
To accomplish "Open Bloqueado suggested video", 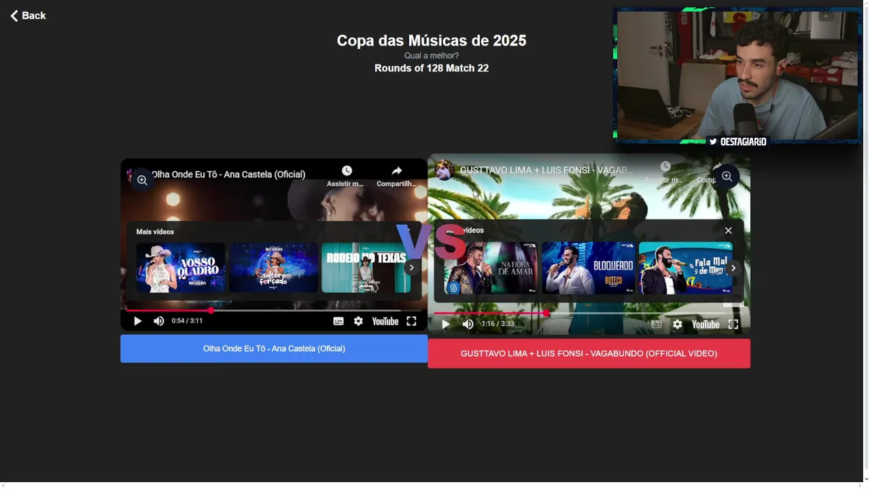I will (x=589, y=268).
